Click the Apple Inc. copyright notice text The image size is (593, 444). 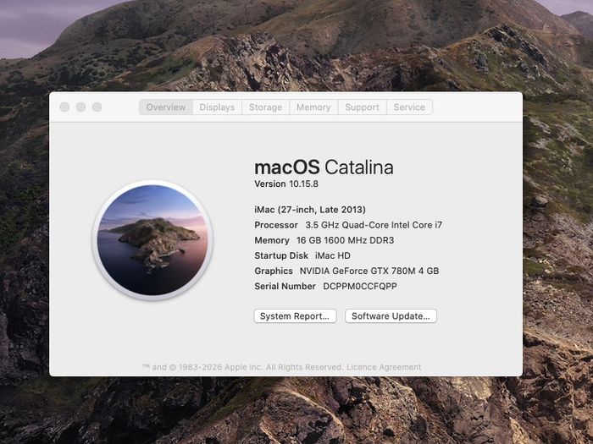coord(242,367)
